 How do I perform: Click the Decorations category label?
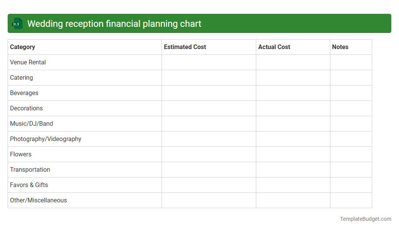point(26,108)
